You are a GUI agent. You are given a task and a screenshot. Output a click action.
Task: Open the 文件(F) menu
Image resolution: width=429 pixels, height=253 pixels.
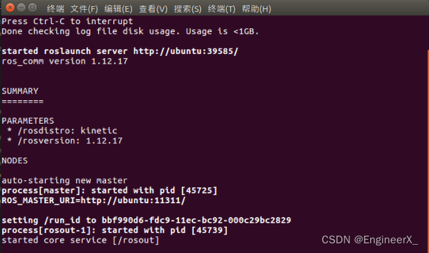[84, 9]
